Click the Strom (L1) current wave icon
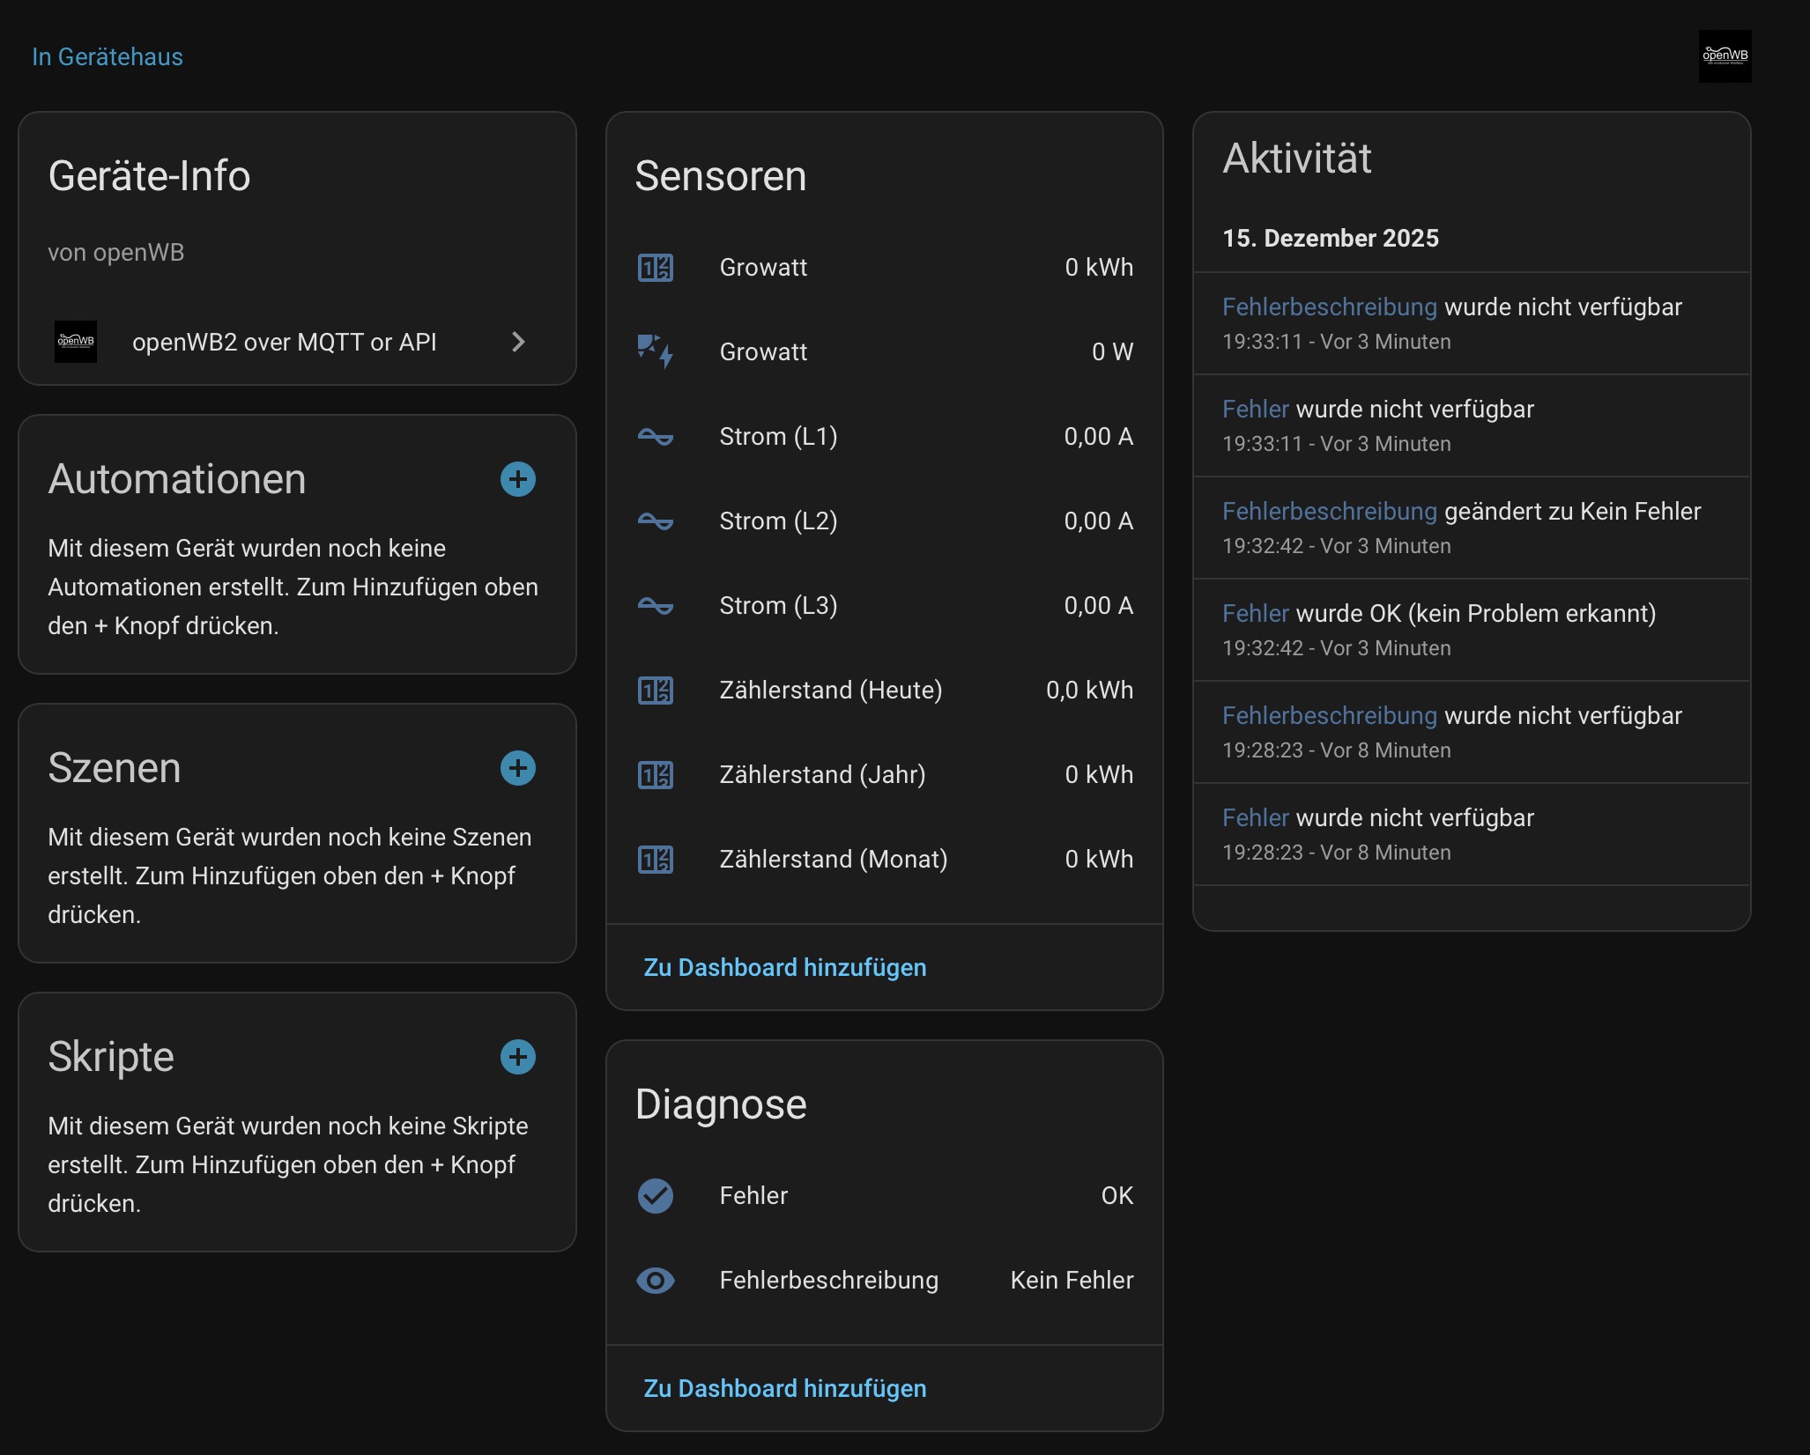 (655, 436)
